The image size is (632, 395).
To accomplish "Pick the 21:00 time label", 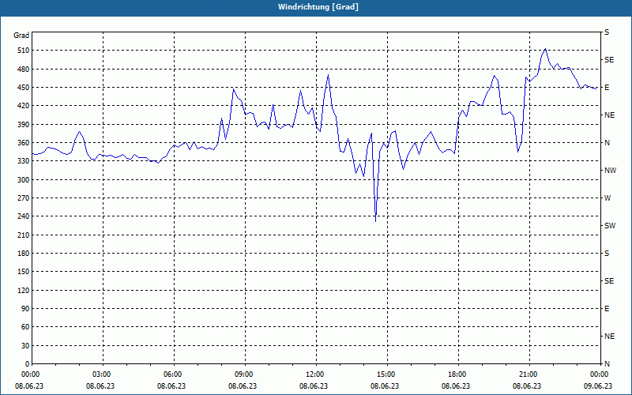I will 529,374.
